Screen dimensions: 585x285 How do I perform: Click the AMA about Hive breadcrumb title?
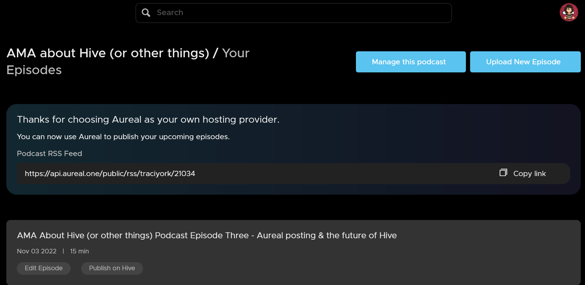coord(108,53)
